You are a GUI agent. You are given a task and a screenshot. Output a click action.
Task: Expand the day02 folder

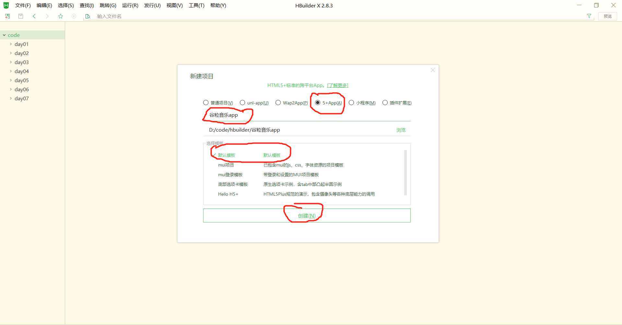tap(11, 53)
